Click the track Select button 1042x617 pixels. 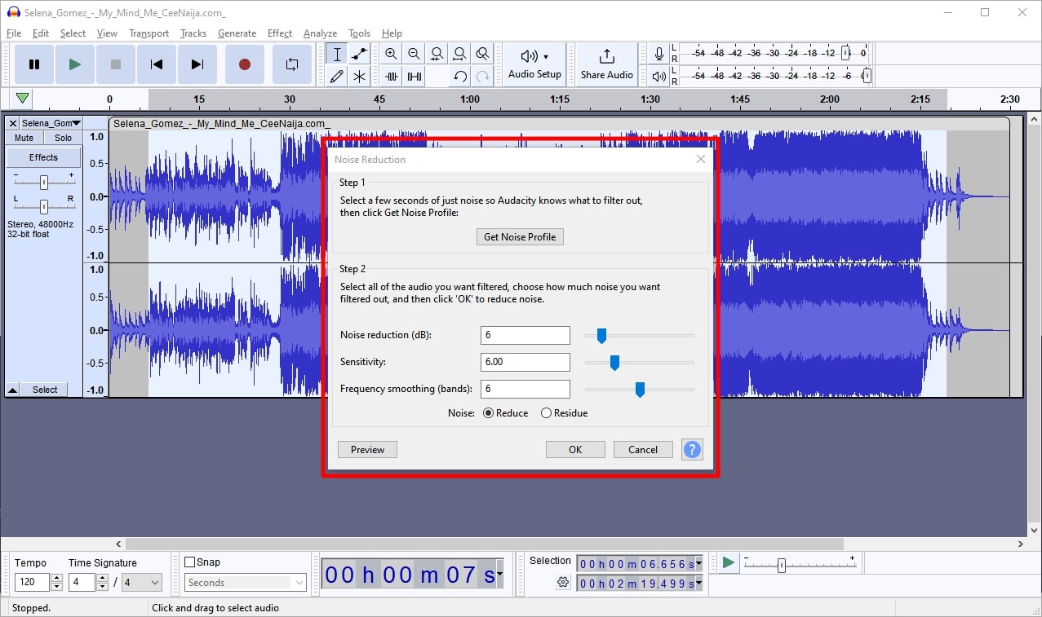click(45, 390)
